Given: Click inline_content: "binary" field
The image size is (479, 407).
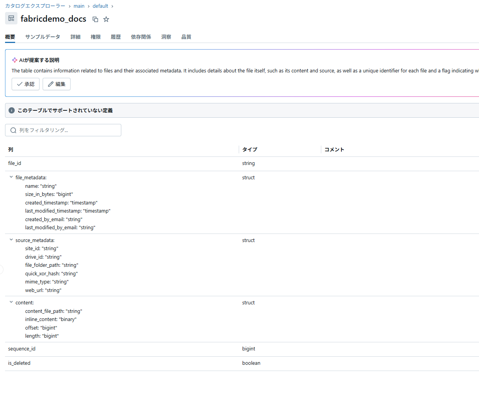Looking at the screenshot, I should click(51, 319).
